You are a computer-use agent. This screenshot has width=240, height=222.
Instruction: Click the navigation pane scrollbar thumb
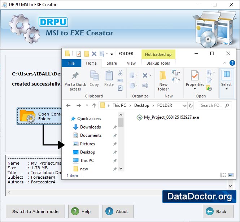[121, 122]
